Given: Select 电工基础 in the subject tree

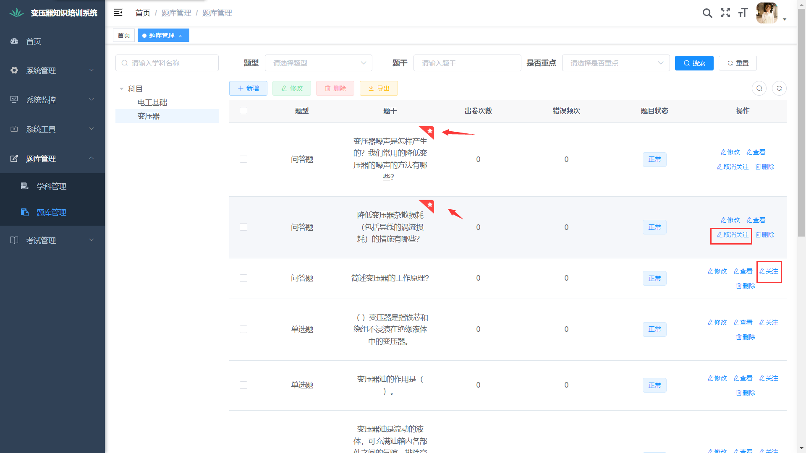Looking at the screenshot, I should tap(152, 102).
